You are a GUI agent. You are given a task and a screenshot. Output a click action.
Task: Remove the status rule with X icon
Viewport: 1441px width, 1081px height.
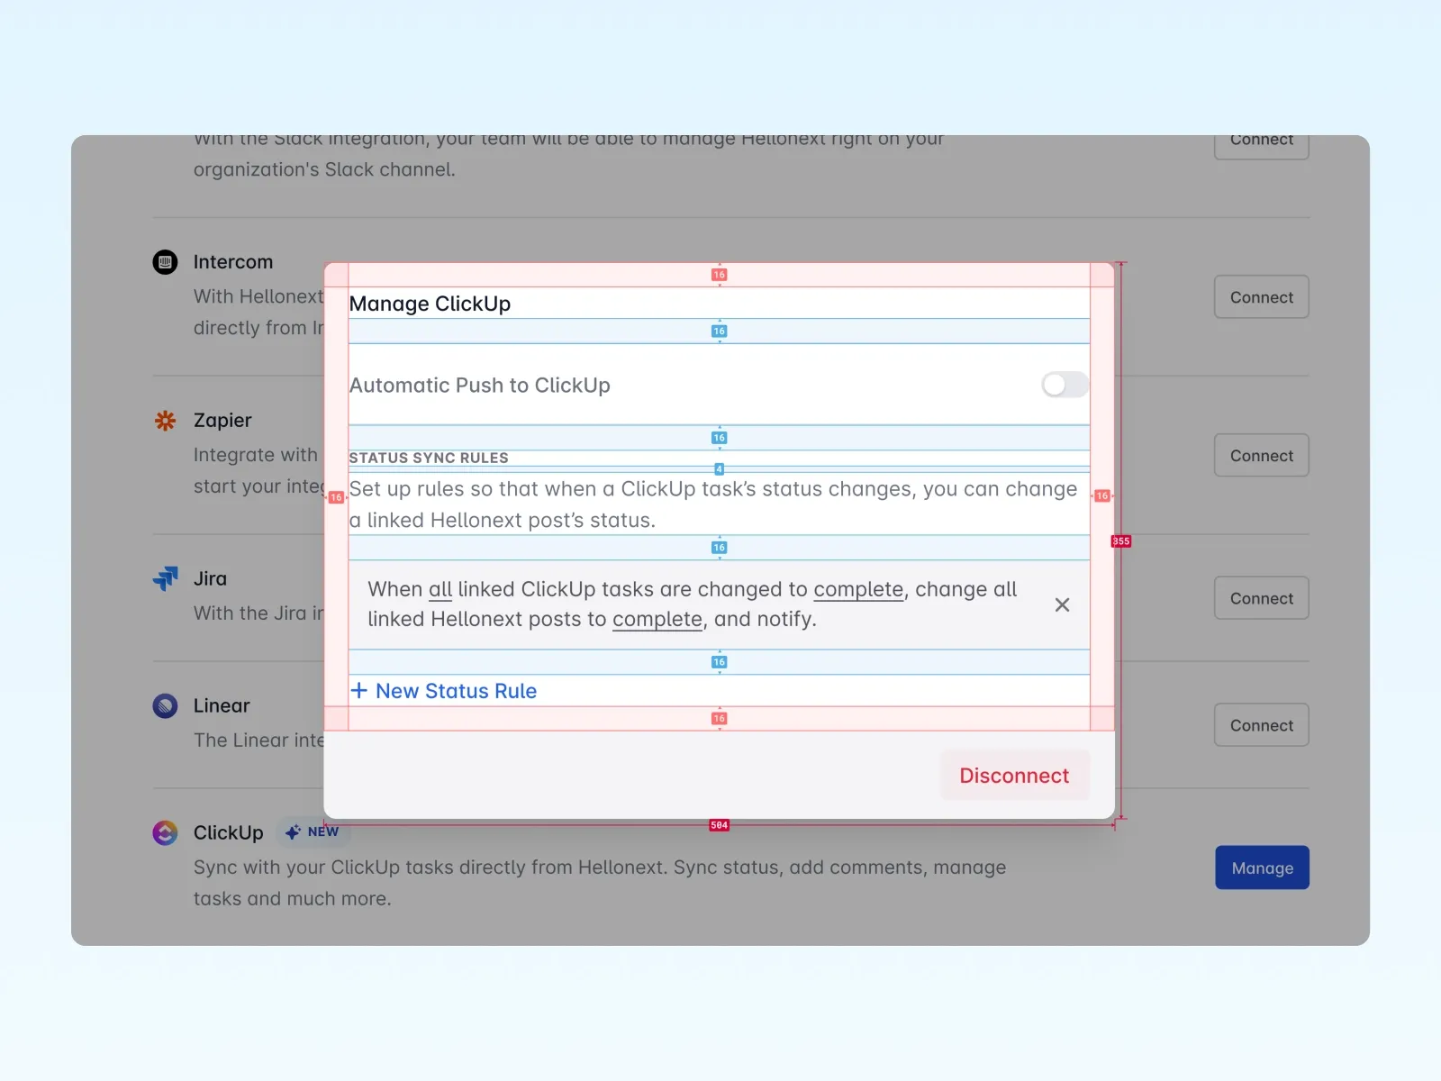(1062, 604)
